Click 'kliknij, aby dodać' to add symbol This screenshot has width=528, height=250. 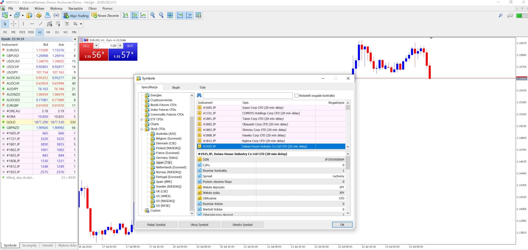[x=20, y=177]
